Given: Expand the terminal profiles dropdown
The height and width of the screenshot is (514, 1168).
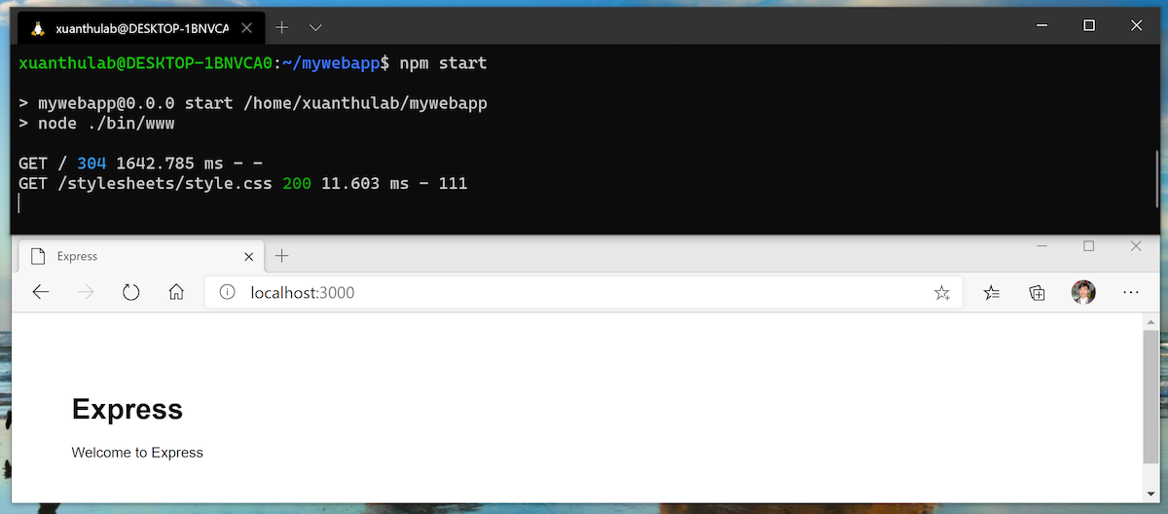Looking at the screenshot, I should (315, 27).
